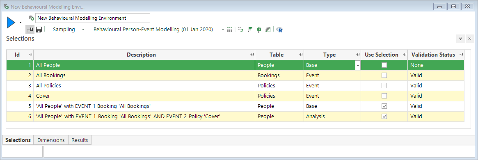Click Base type cell in row 5
This screenshot has height=160, width=478.
333,106
